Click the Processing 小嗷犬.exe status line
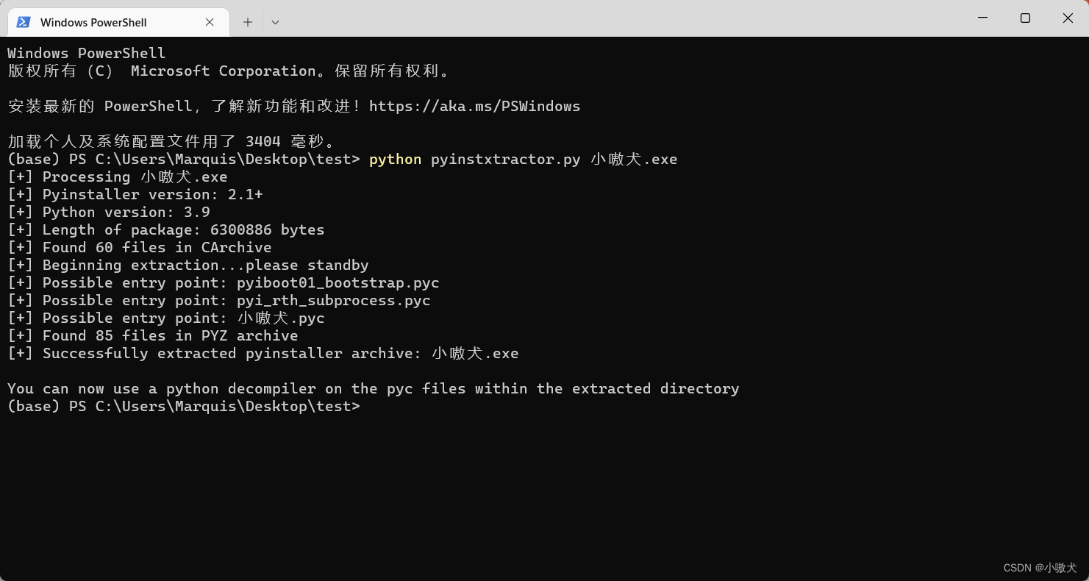 point(117,177)
